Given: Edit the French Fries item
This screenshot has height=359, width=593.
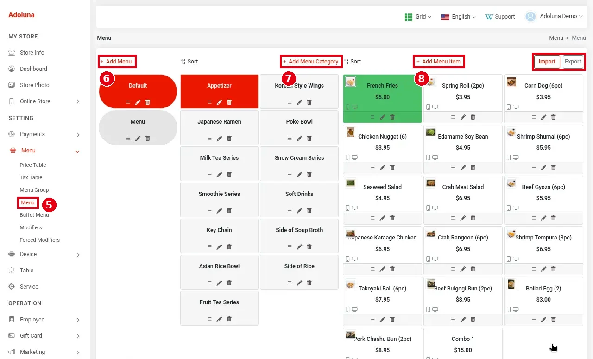Looking at the screenshot, I should click(382, 117).
